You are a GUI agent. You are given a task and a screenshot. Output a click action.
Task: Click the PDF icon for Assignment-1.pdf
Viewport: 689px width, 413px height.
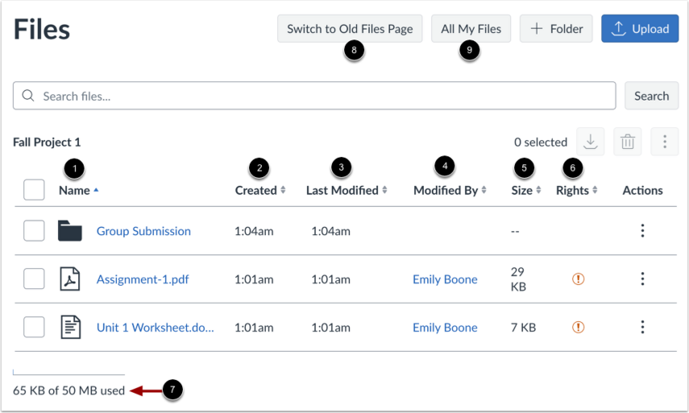pos(70,279)
